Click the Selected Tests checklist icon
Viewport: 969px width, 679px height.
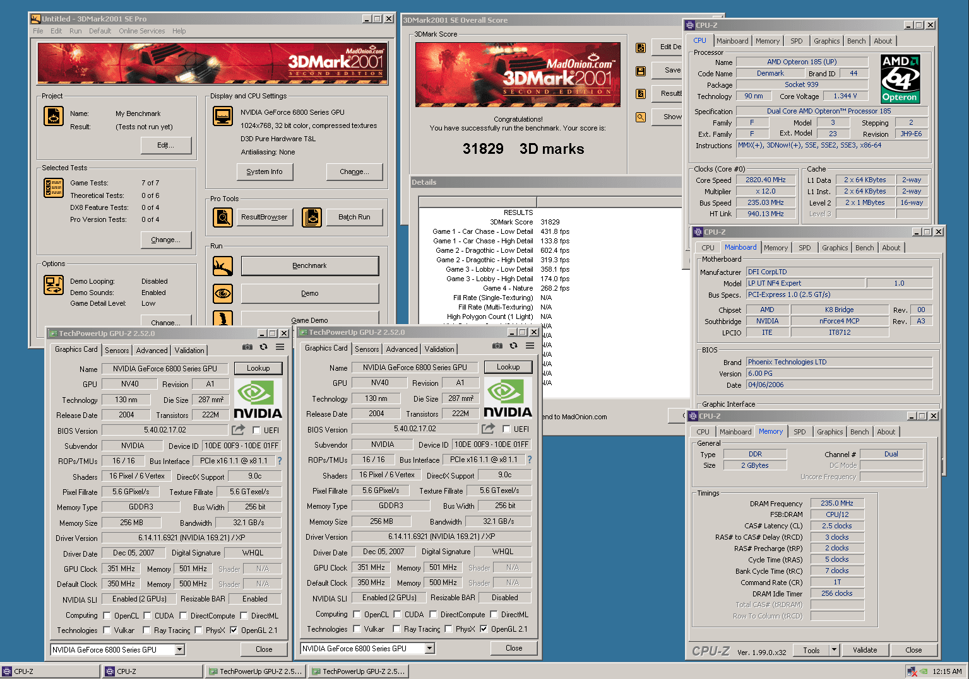click(x=54, y=188)
